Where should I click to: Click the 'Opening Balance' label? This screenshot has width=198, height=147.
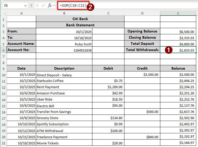pos(142,31)
